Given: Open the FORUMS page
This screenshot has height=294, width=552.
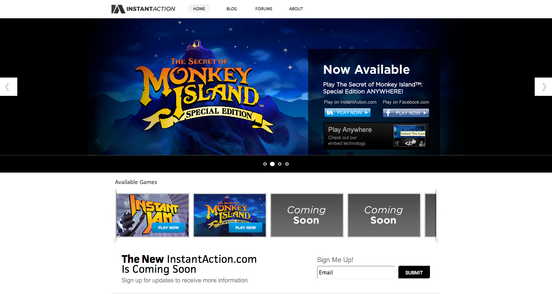Looking at the screenshot, I should 264,9.
